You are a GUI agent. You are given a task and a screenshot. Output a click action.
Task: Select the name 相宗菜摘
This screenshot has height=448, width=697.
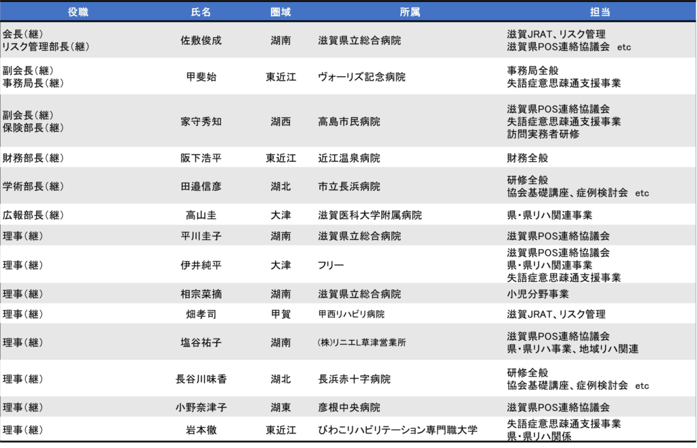click(x=201, y=294)
